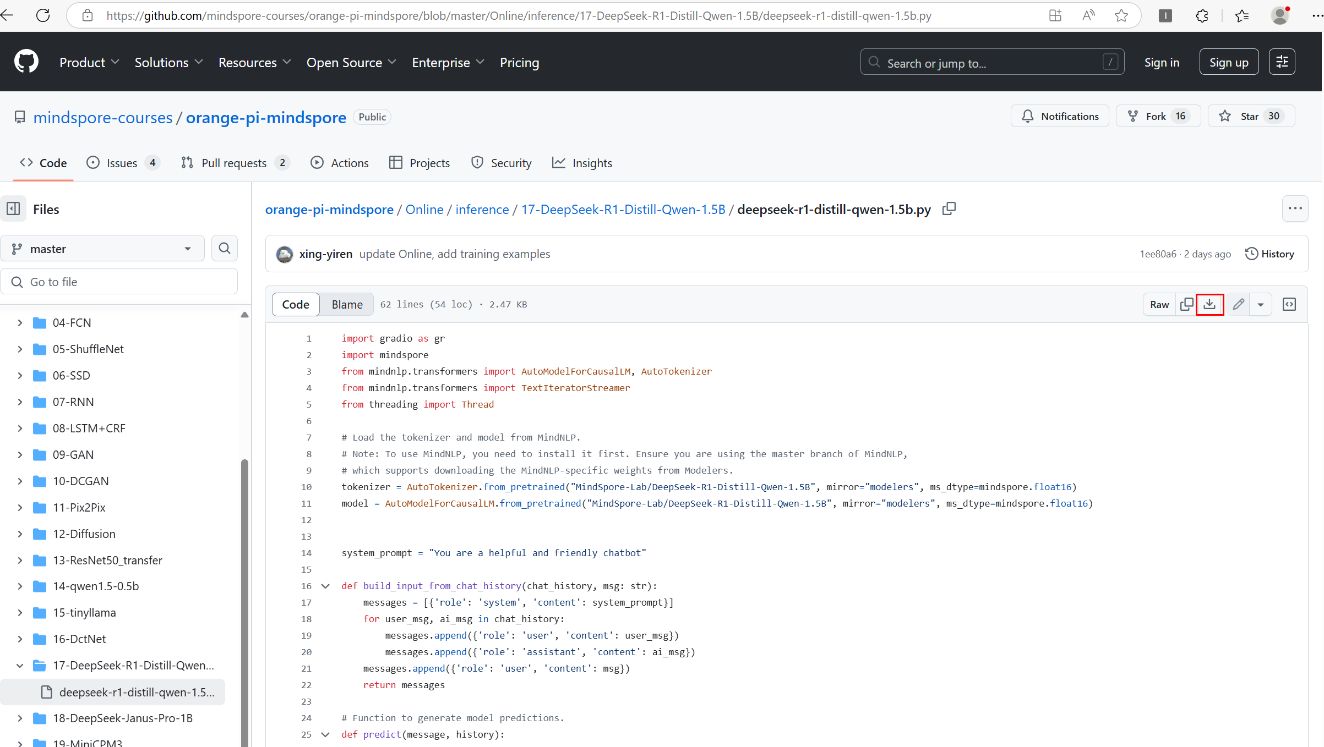Open the Insights tab
This screenshot has height=747, width=1324.
point(582,163)
